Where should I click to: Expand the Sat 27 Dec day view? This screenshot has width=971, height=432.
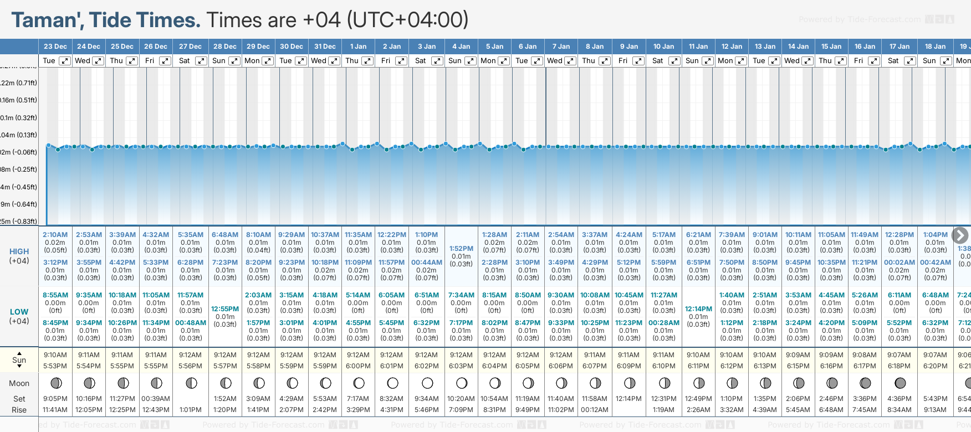(201, 61)
